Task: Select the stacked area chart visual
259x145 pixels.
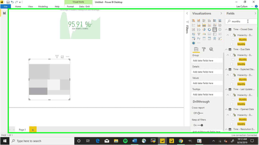Action: (204, 25)
